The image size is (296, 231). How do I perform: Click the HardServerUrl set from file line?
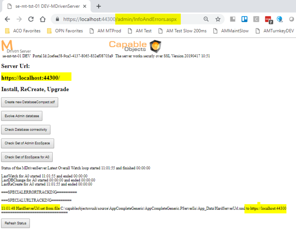click(144, 208)
